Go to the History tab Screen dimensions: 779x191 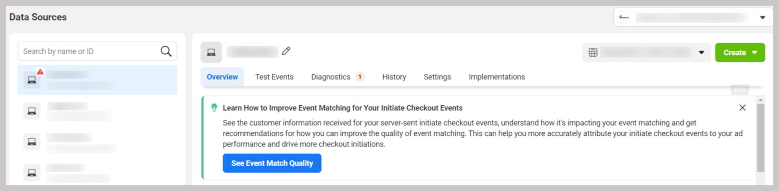tap(394, 77)
